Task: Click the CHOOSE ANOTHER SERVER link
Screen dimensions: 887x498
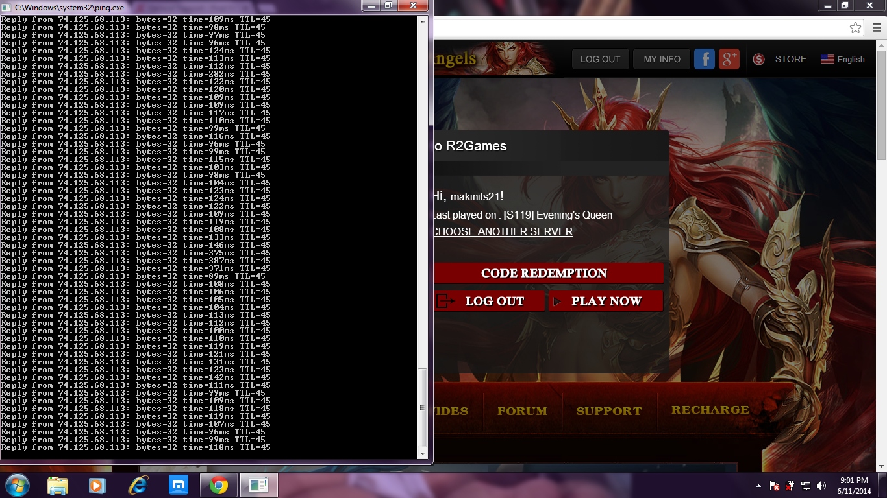Action: coord(503,231)
